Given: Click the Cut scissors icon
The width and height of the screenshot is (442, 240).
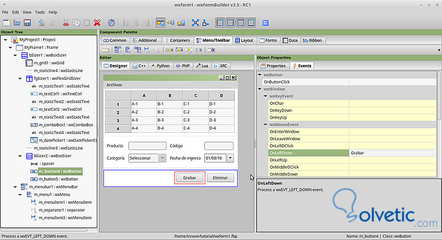Looking at the screenshot, I should click(x=66, y=23).
